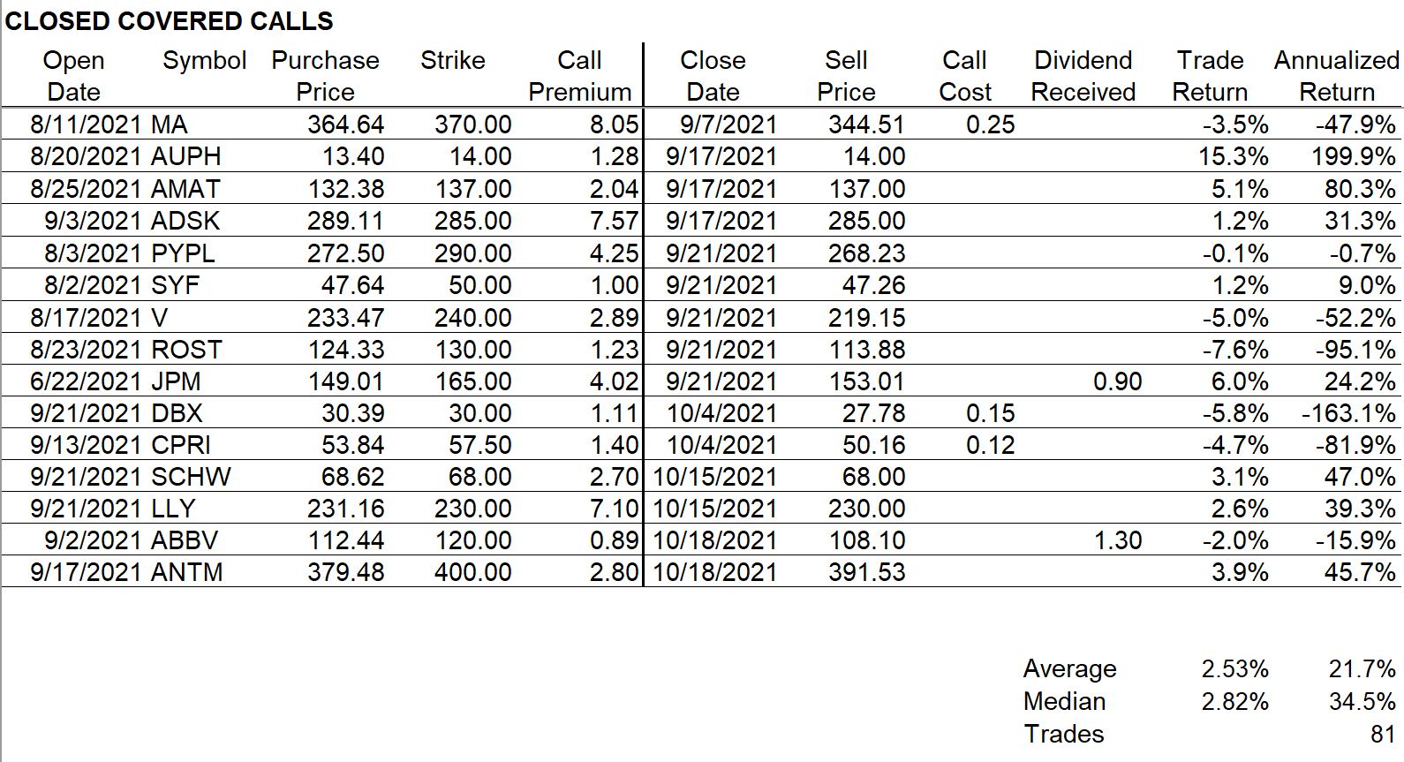The image size is (1404, 762).
Task: Select the Annualized Return column header
Action: click(1336, 76)
